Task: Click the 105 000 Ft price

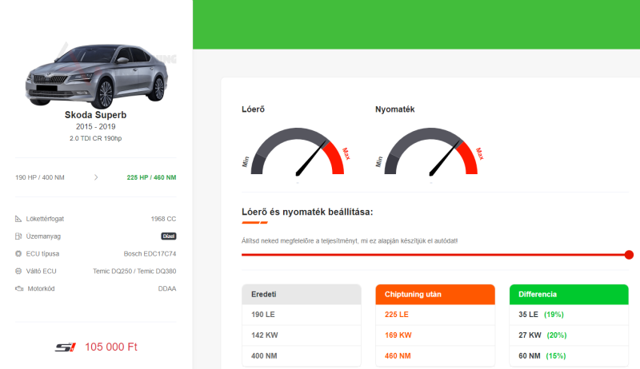Action: coord(111,347)
